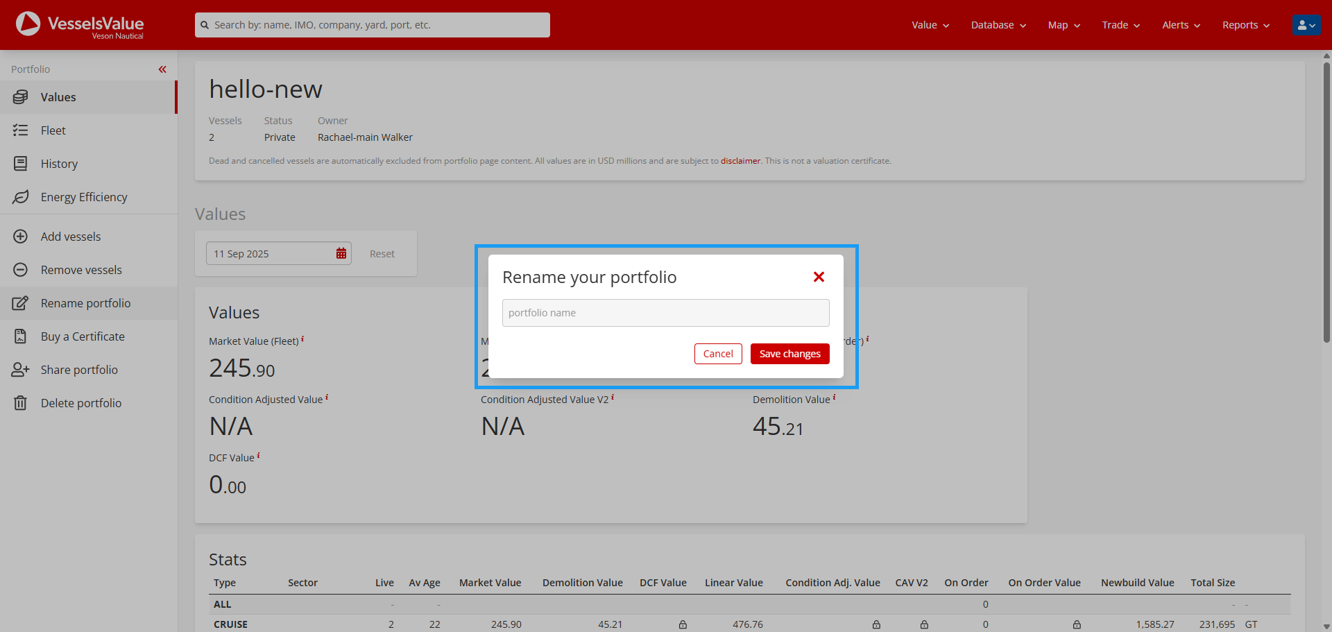The height and width of the screenshot is (632, 1332).
Task: Open the calendar date picker icon
Action: click(341, 254)
